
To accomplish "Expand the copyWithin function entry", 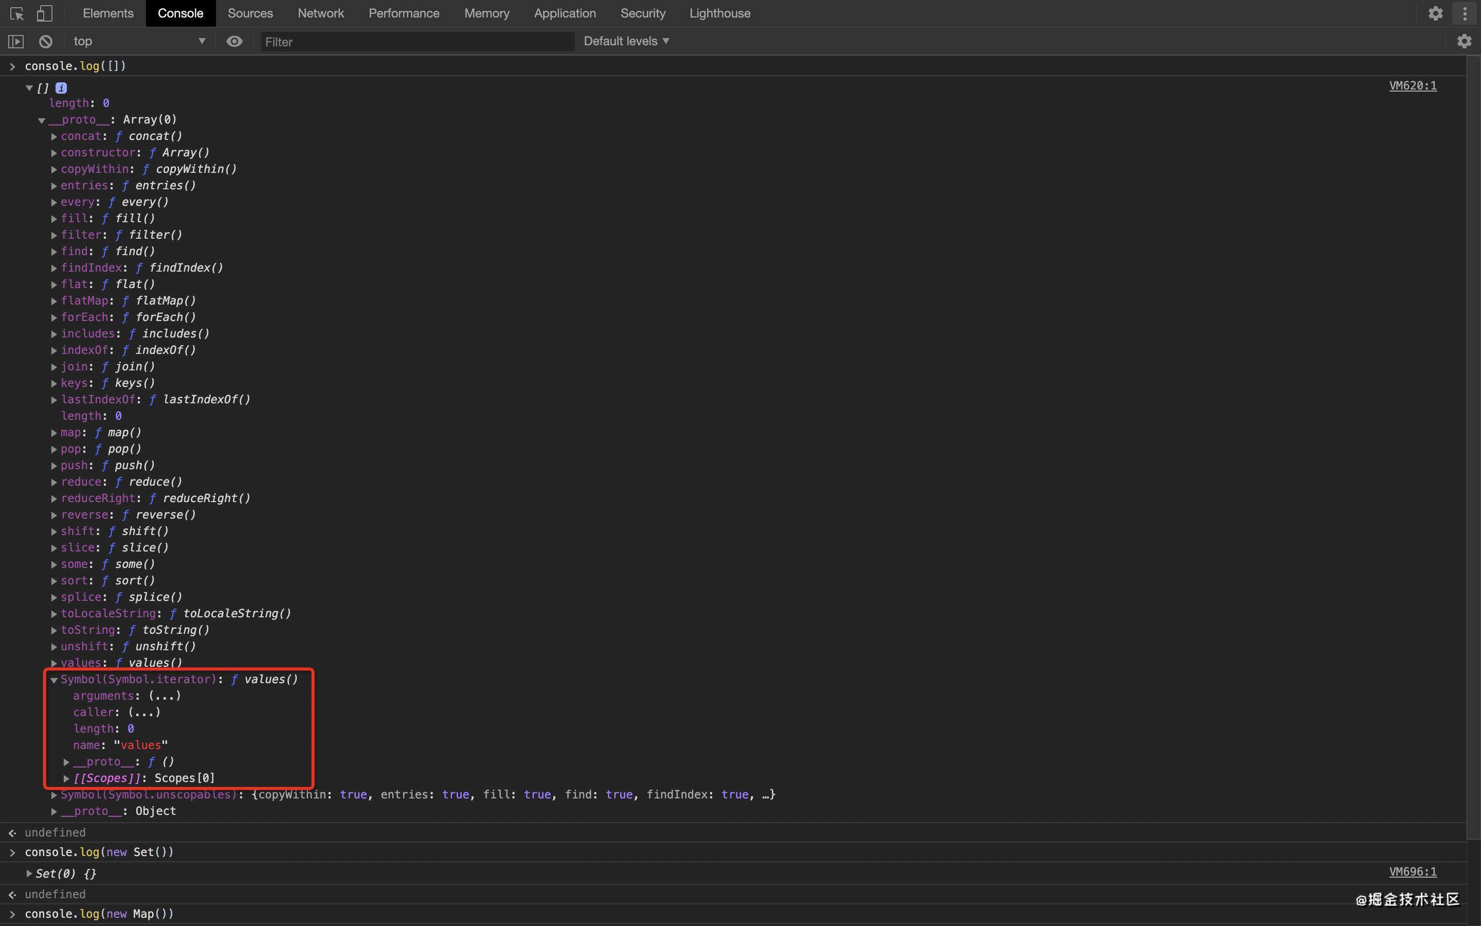I will tap(54, 170).
